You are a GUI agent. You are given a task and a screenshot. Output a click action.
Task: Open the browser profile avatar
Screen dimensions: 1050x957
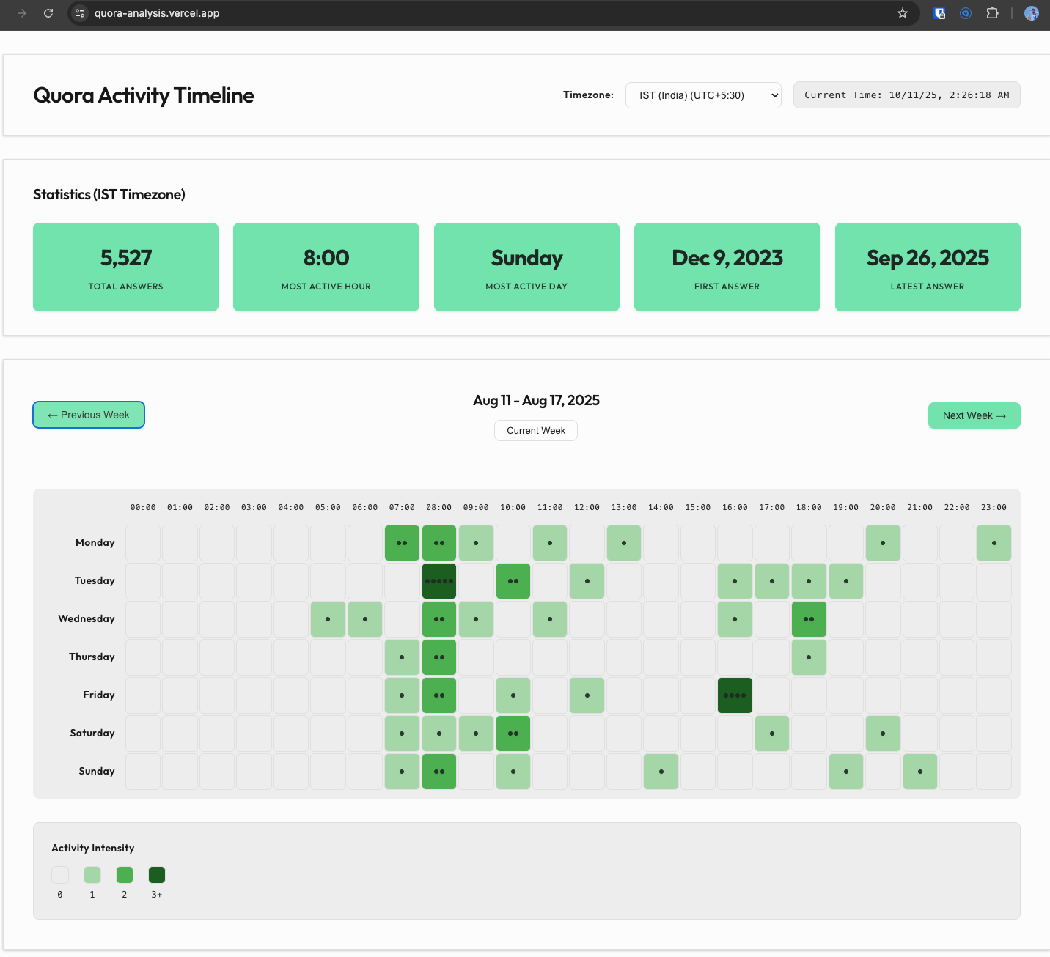1031,13
